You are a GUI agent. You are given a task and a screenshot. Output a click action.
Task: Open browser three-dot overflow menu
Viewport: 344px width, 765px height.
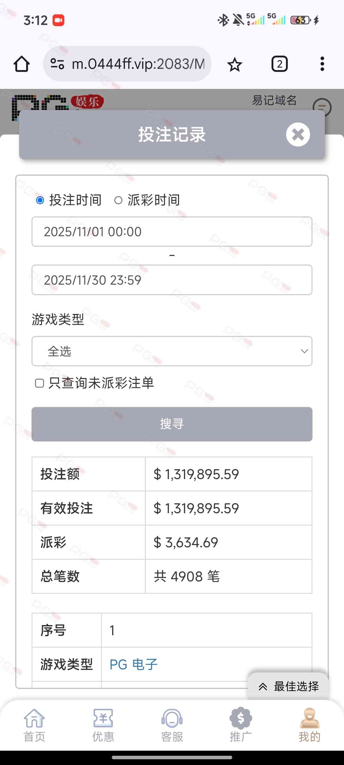coord(322,64)
